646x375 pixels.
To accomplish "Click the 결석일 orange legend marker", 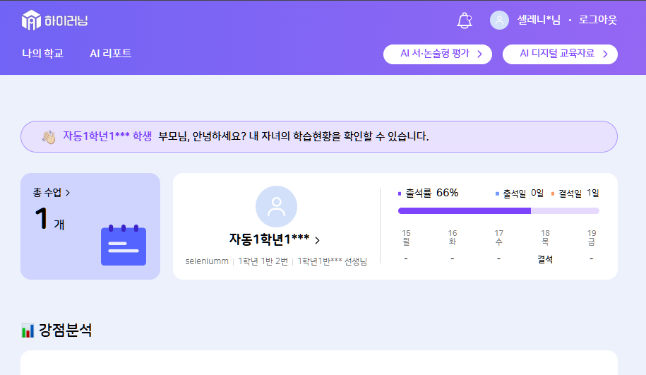I will pos(553,194).
